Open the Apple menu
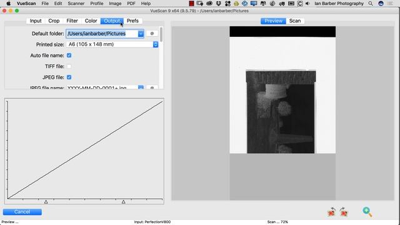Viewport: 400px width, 225px height. coord(8,4)
